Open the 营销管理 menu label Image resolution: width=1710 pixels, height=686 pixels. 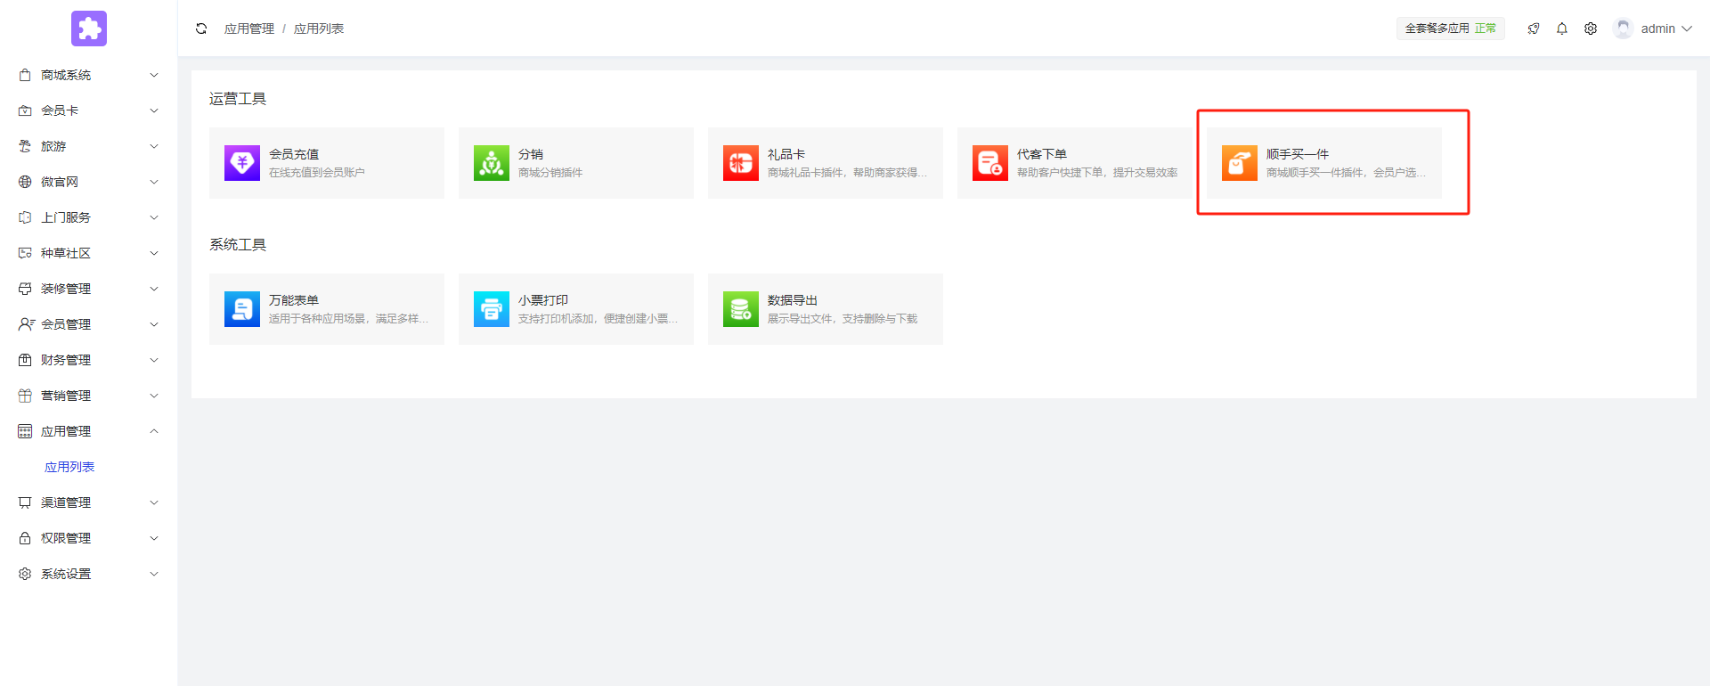click(x=66, y=396)
